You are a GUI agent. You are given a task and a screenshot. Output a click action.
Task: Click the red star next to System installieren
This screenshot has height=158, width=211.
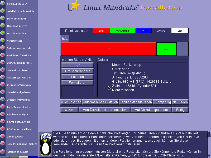tap(3, 70)
